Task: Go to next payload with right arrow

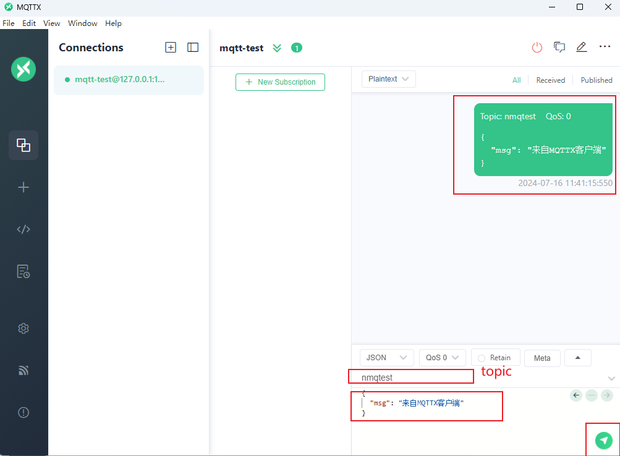Action: pos(607,395)
